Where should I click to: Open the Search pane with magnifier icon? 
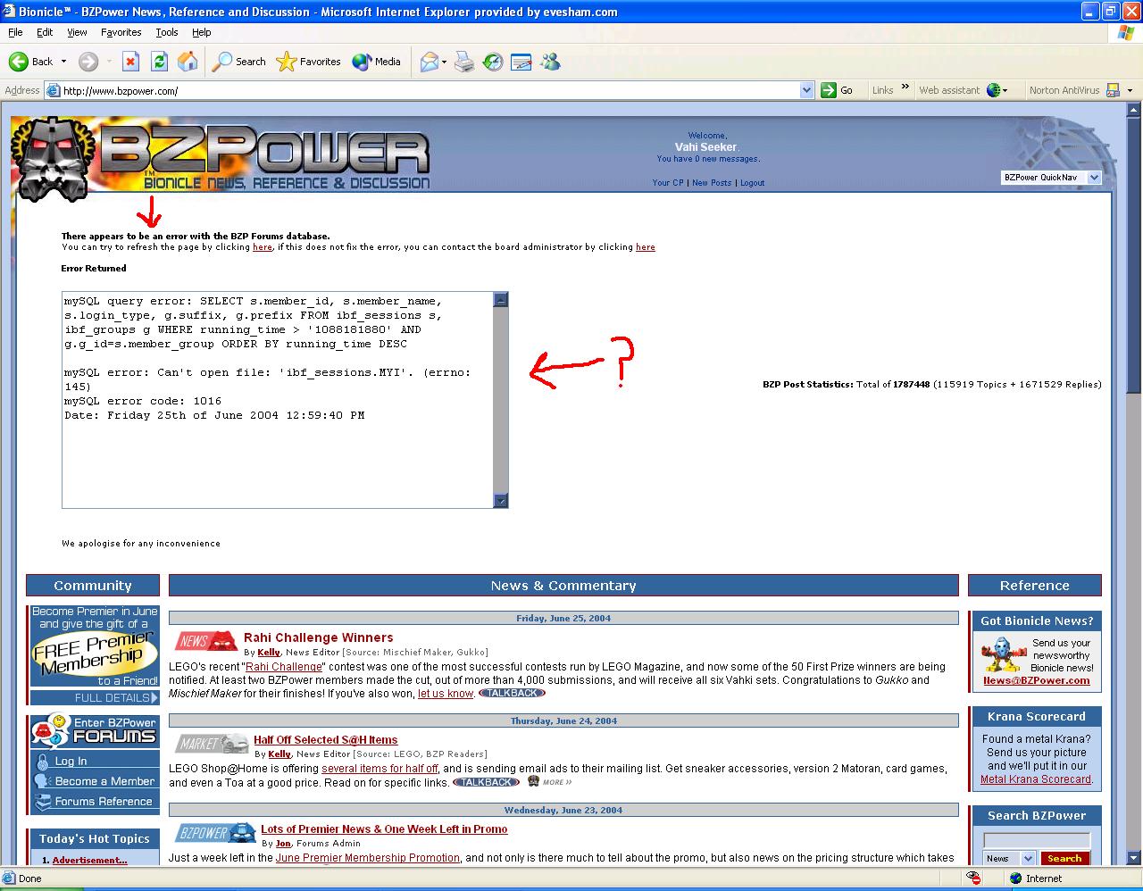pos(238,62)
